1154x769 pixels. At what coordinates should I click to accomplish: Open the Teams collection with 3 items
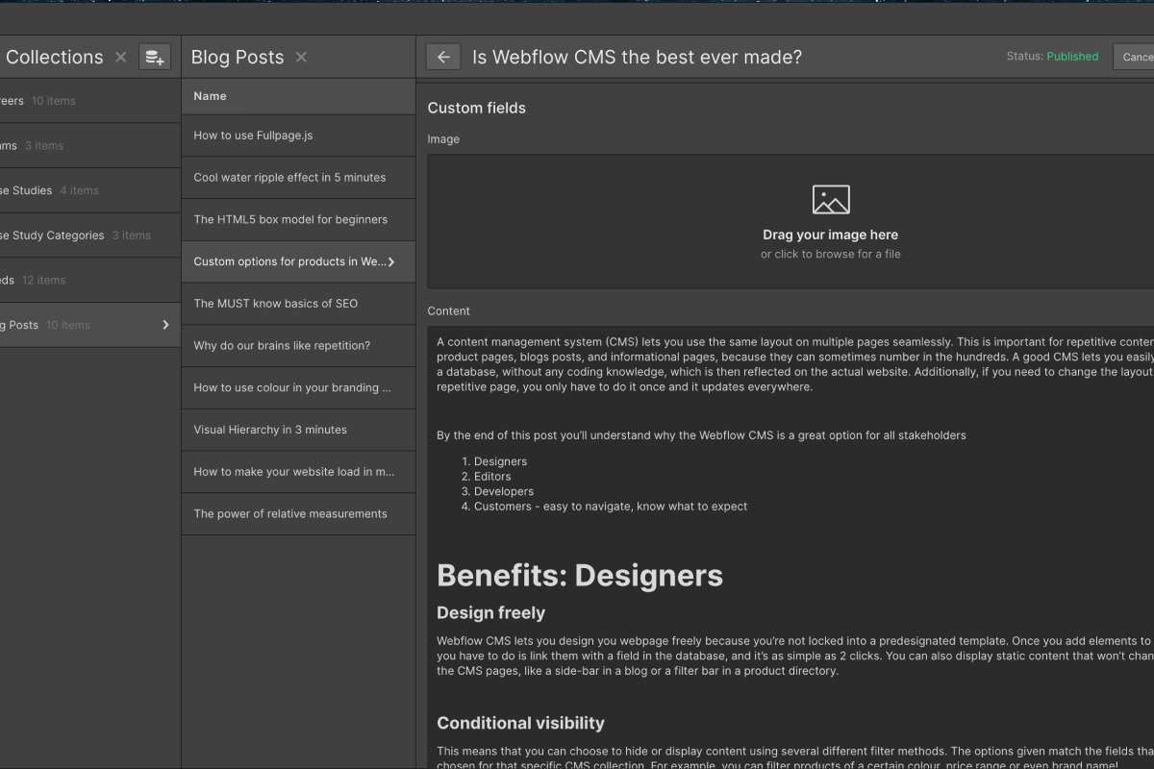pos(90,146)
